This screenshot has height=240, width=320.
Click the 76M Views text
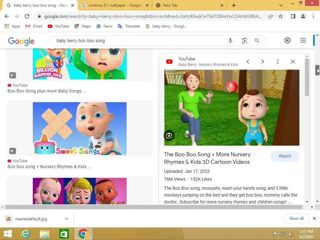point(175,179)
